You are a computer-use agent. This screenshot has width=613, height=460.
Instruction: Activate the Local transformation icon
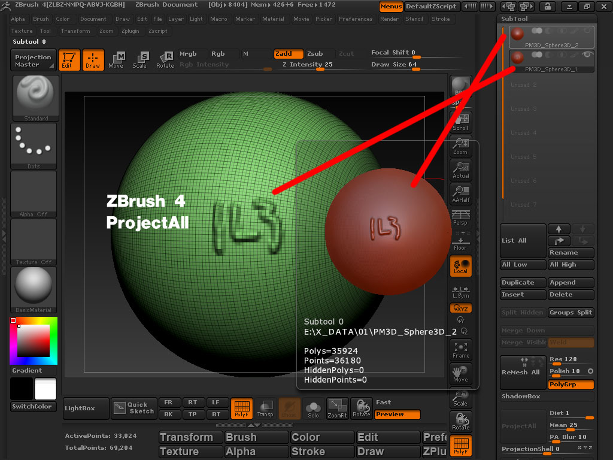coord(460,266)
